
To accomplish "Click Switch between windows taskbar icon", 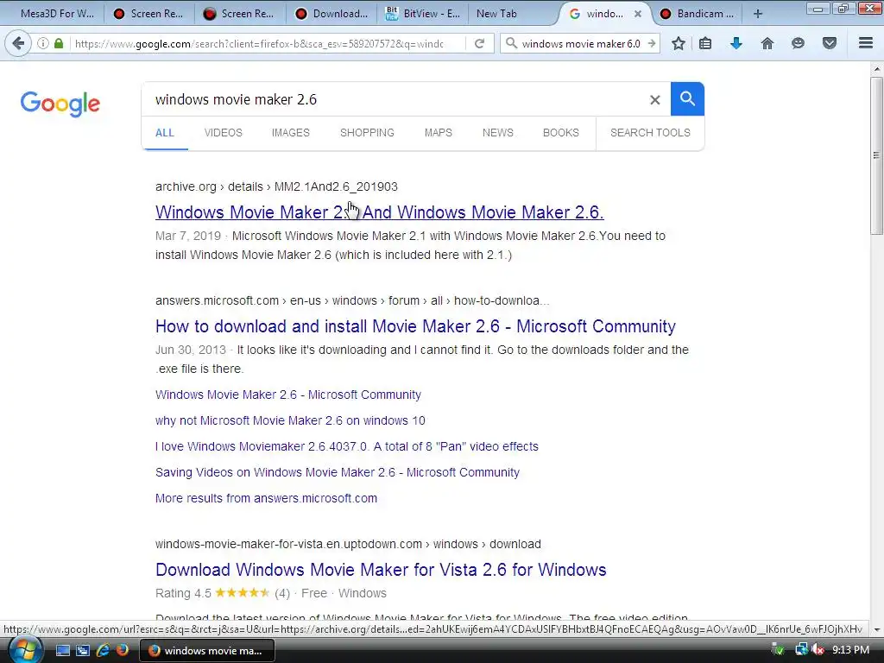I will [x=82, y=650].
